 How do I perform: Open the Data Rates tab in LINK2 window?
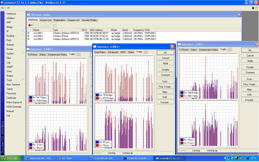pos(100,52)
